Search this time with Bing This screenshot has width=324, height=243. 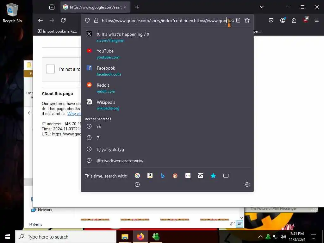point(163,176)
